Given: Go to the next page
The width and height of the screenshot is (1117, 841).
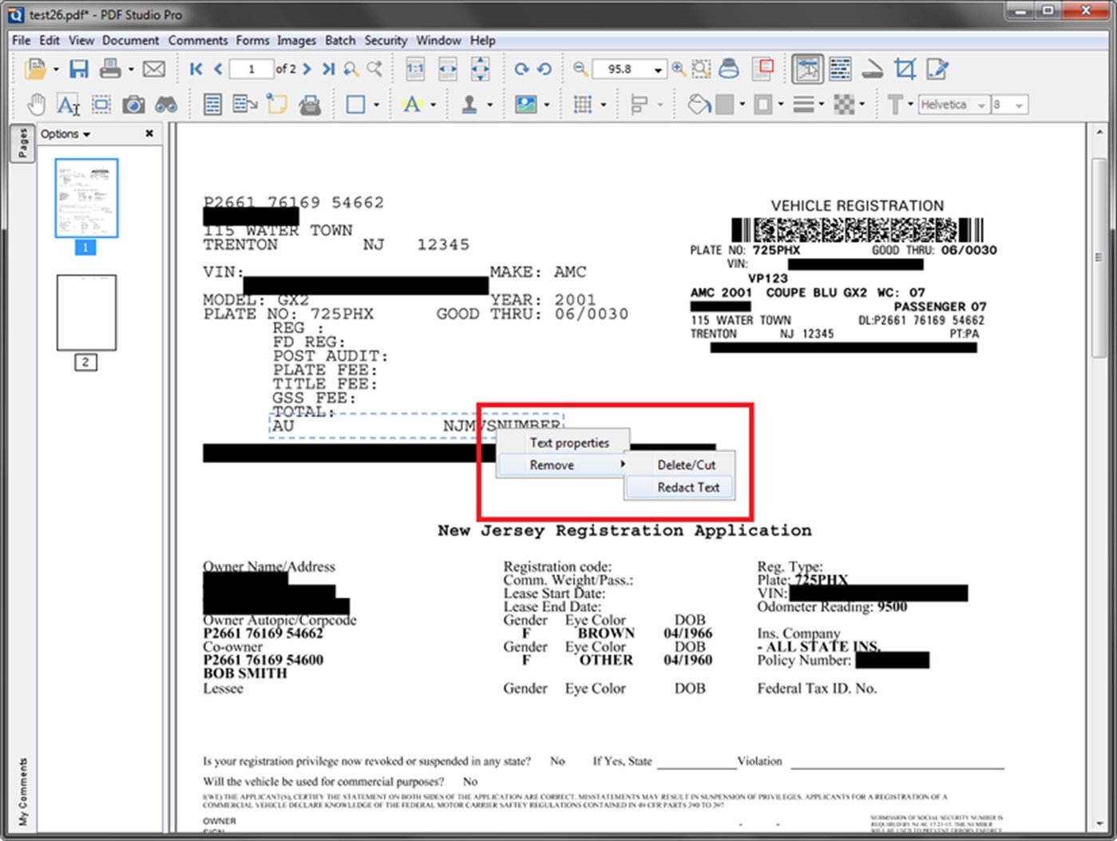Looking at the screenshot, I should point(307,69).
